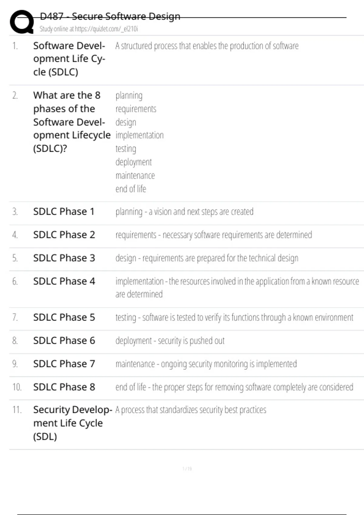Click the Quizlet Q logo
This screenshot has width=364, height=515.
tap(22, 22)
